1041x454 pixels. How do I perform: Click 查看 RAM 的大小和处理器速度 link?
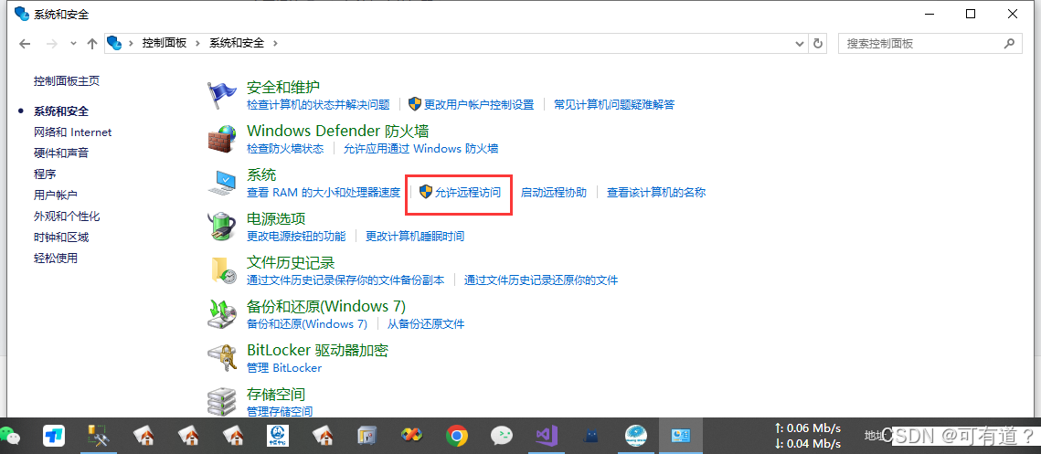[x=324, y=193]
